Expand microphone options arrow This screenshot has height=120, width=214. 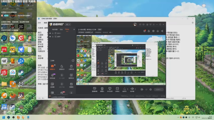[x=128, y=89]
